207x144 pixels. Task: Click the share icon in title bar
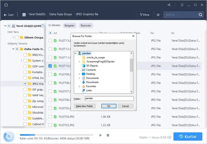coord(169,5)
